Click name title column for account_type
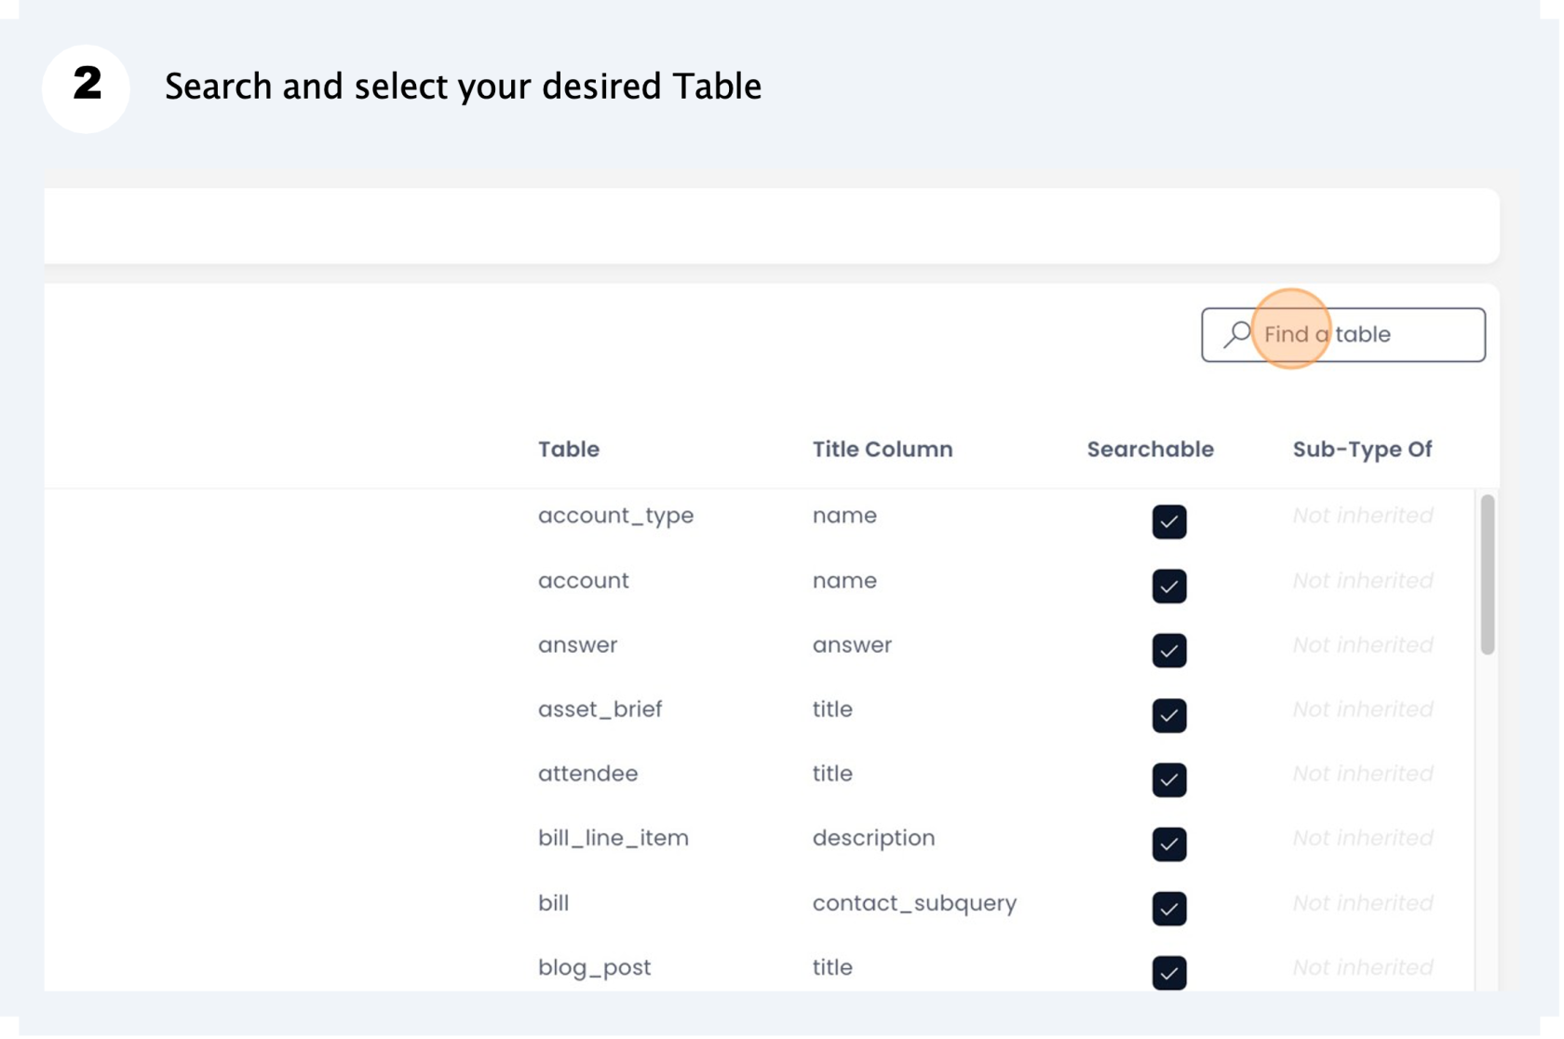The image size is (1564, 1039). (846, 517)
